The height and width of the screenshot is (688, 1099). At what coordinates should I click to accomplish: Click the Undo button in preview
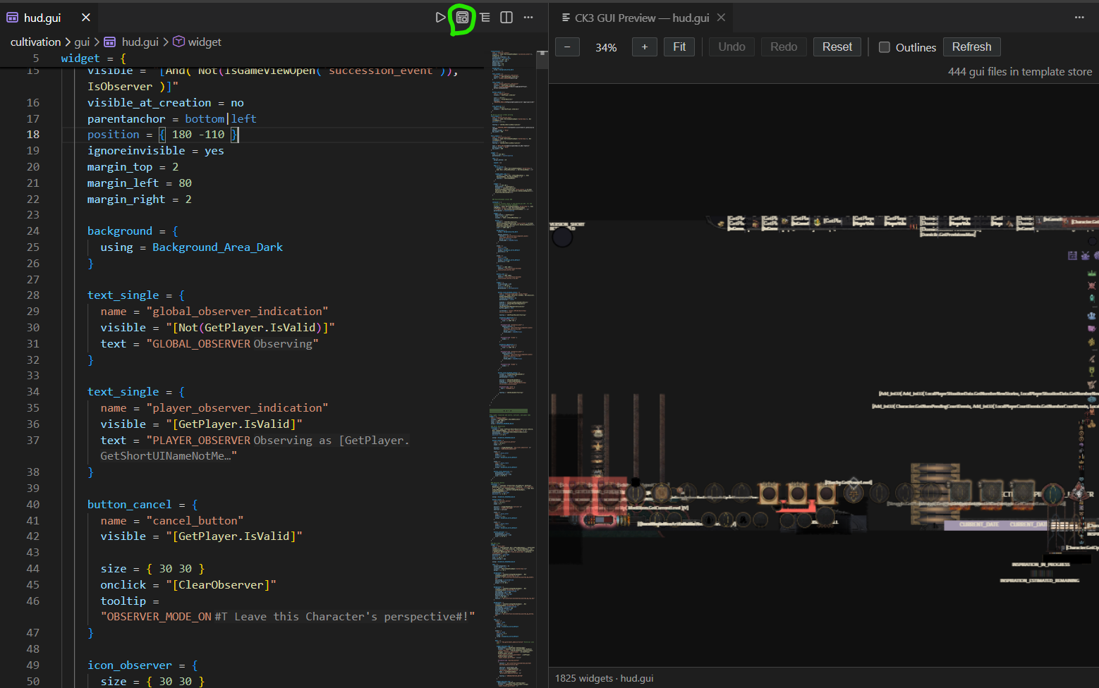pos(731,47)
